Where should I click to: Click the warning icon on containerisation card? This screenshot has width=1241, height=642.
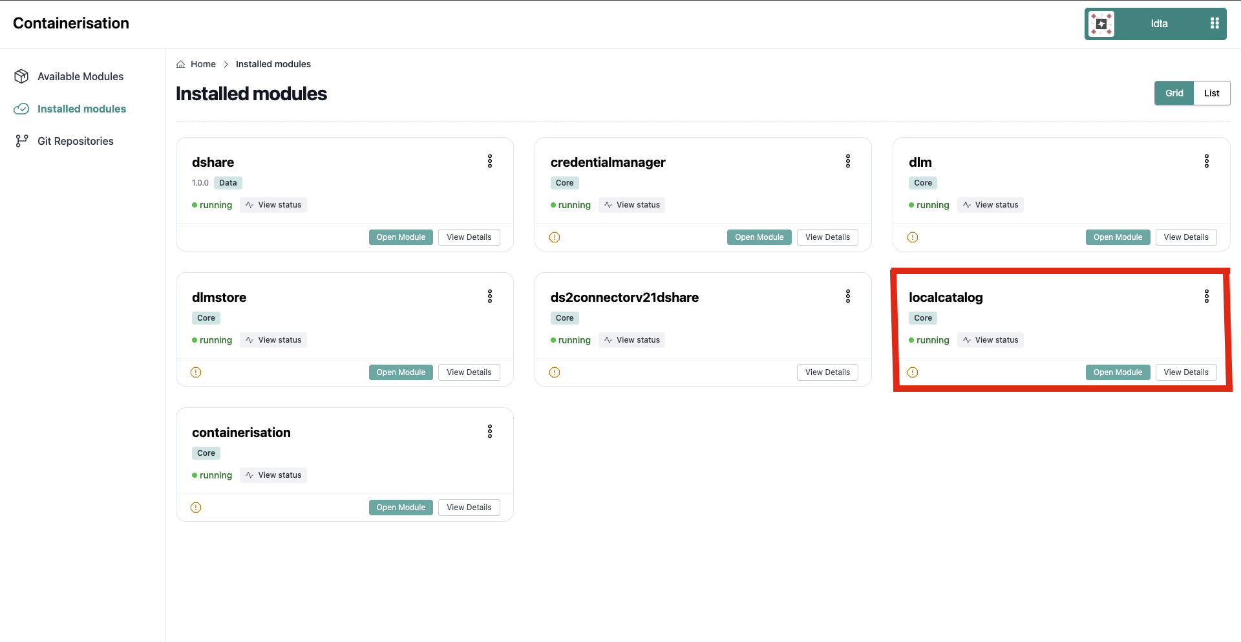pyautogui.click(x=196, y=508)
